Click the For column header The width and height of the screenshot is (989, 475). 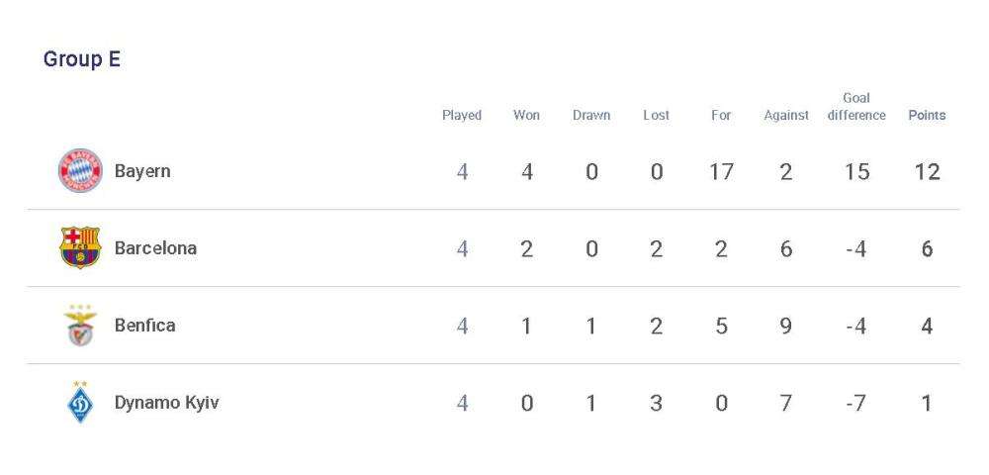[x=721, y=116]
